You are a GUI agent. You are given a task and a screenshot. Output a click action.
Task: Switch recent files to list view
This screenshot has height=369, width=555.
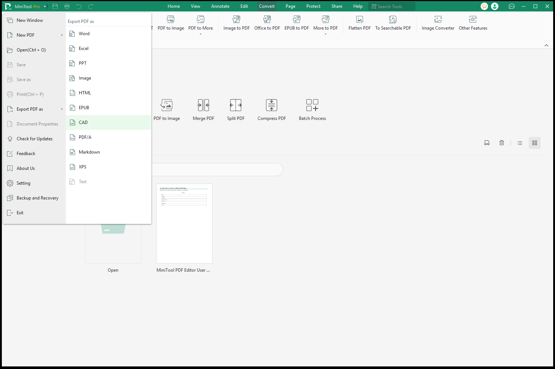tap(520, 143)
